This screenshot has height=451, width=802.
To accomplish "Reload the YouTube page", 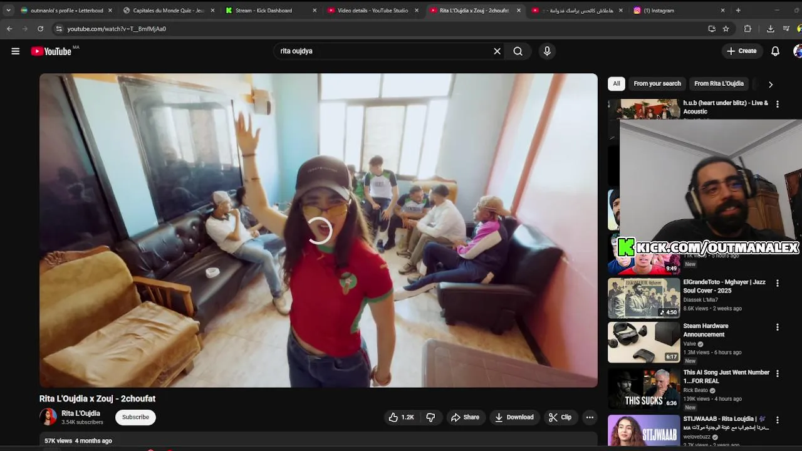I will (x=40, y=29).
